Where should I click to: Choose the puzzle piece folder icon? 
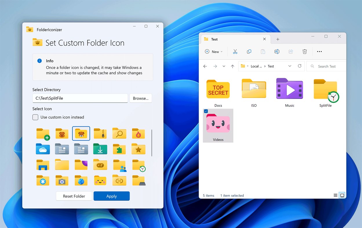(119, 149)
